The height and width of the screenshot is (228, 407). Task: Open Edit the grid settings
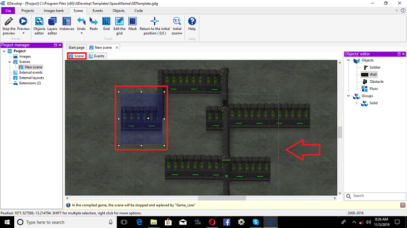click(x=120, y=26)
